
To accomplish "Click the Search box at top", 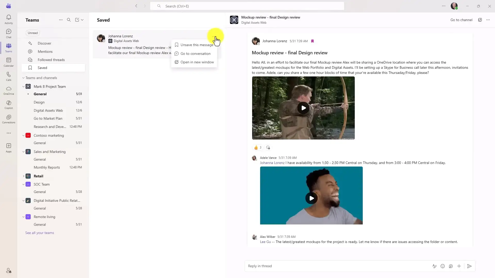I will click(247, 6).
